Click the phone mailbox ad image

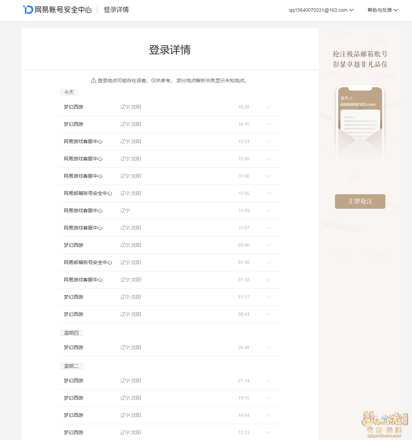(360, 121)
